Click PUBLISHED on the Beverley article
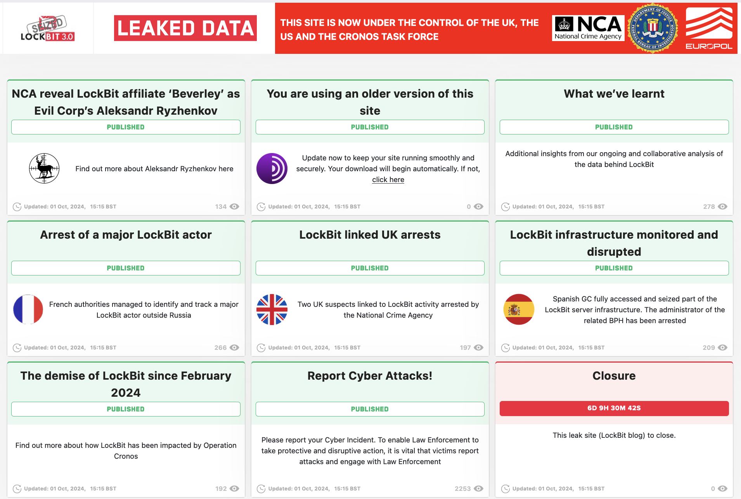The height and width of the screenshot is (499, 741). (x=126, y=127)
